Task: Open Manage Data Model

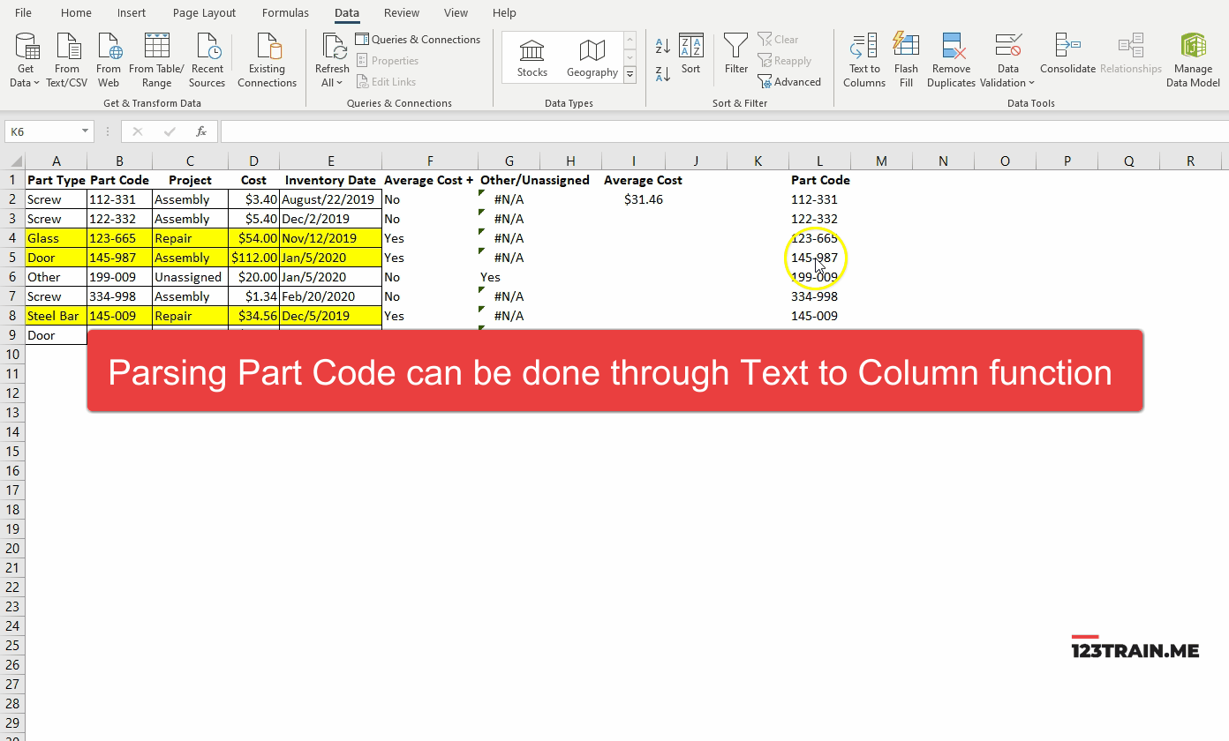Action: pyautogui.click(x=1193, y=60)
